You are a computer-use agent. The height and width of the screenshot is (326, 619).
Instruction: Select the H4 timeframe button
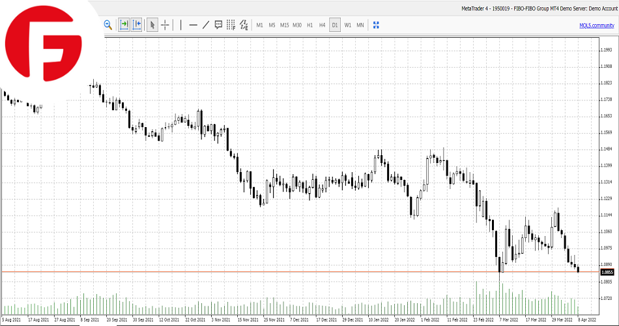click(x=322, y=25)
